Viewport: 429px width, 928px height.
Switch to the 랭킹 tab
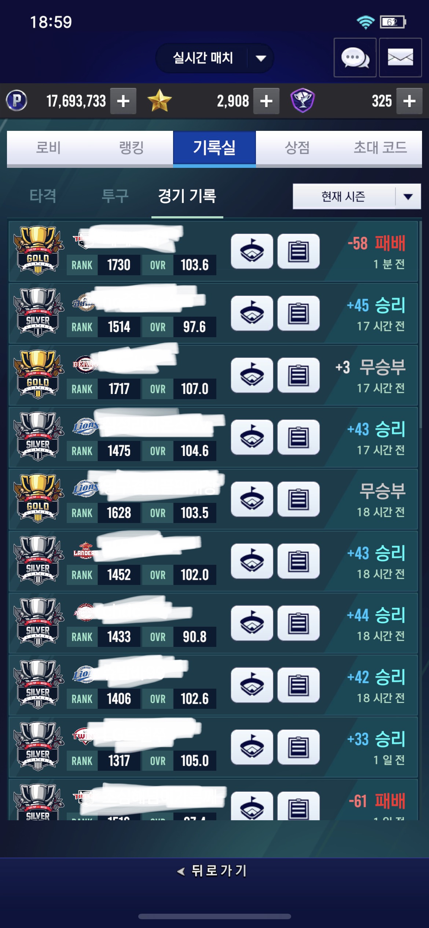pos(131,148)
